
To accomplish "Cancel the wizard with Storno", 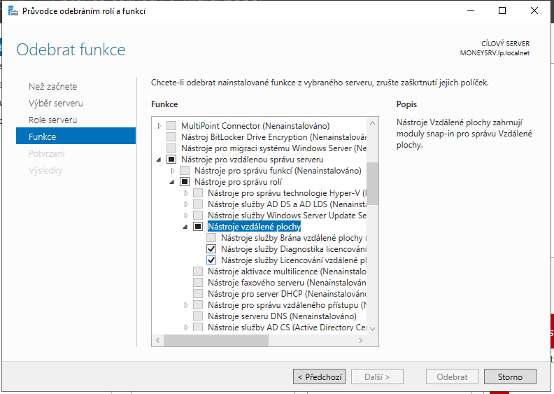I will 509,377.
